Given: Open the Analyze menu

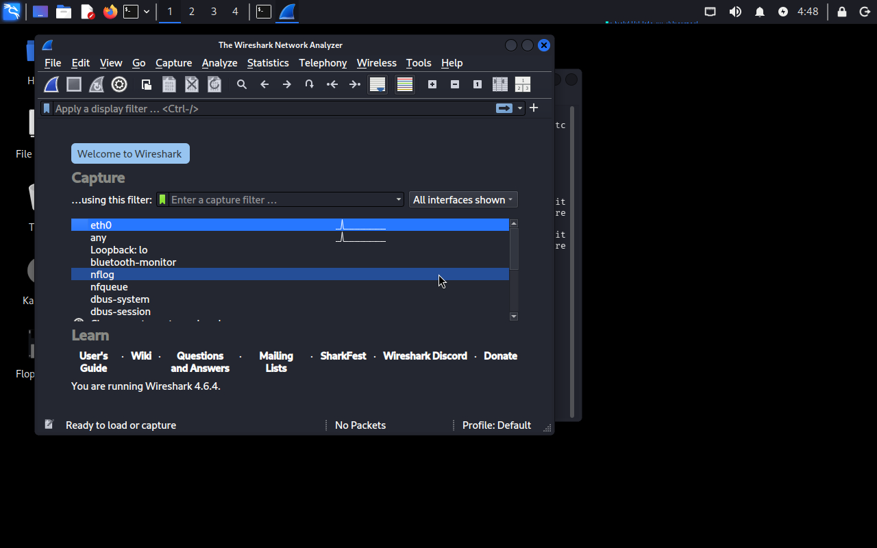Looking at the screenshot, I should tap(219, 63).
